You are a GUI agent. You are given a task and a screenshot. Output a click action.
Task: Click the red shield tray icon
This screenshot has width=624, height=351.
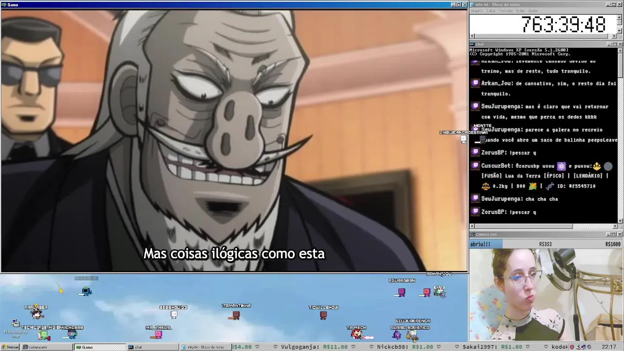pos(572,347)
